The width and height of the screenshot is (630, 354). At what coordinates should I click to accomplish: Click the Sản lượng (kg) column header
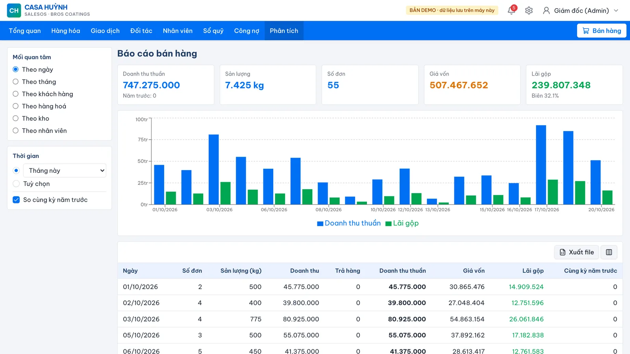click(241, 271)
